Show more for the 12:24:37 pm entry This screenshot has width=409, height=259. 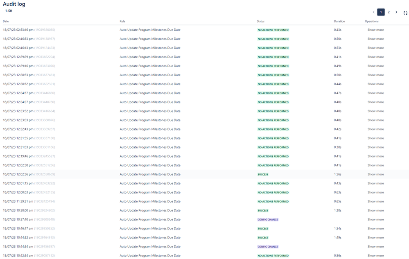(x=375, y=93)
